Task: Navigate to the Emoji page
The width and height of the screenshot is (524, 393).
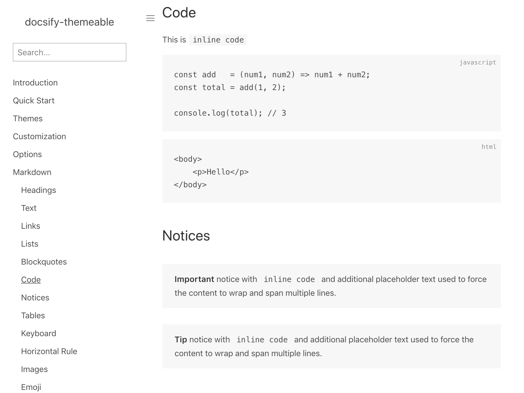Action: point(31,387)
